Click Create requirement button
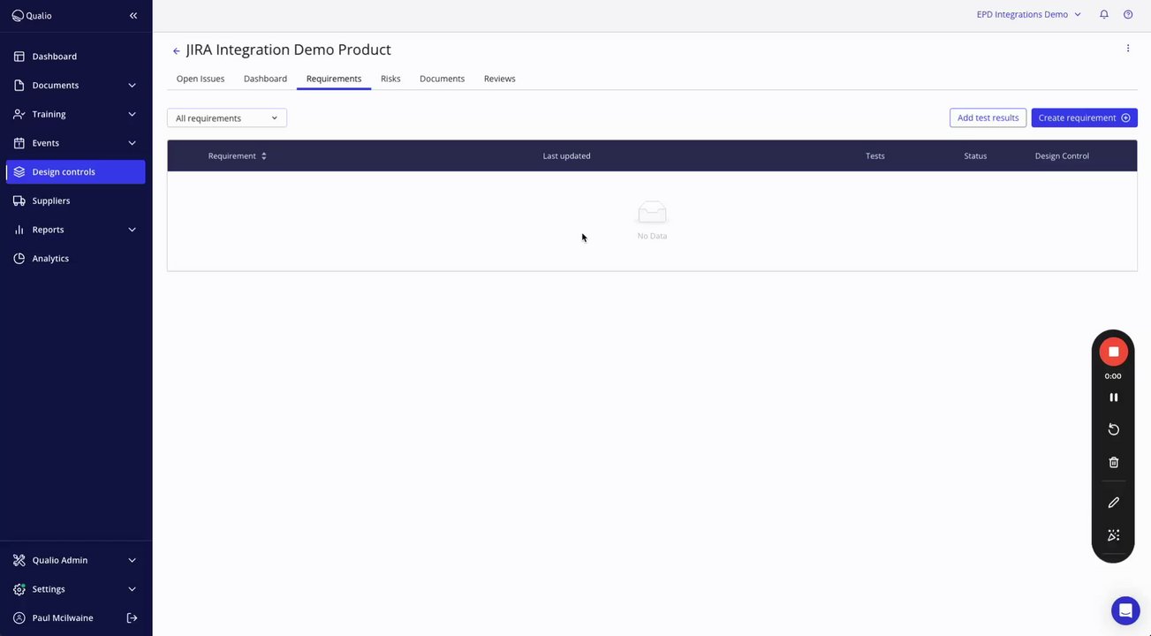1151x636 pixels. (x=1084, y=117)
